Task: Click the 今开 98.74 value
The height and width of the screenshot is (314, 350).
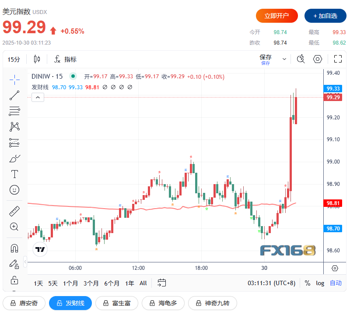Action: [x=280, y=32]
